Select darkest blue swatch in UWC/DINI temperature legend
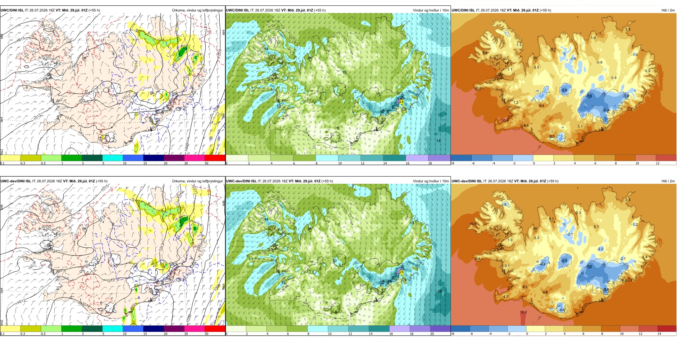 (x=461, y=158)
